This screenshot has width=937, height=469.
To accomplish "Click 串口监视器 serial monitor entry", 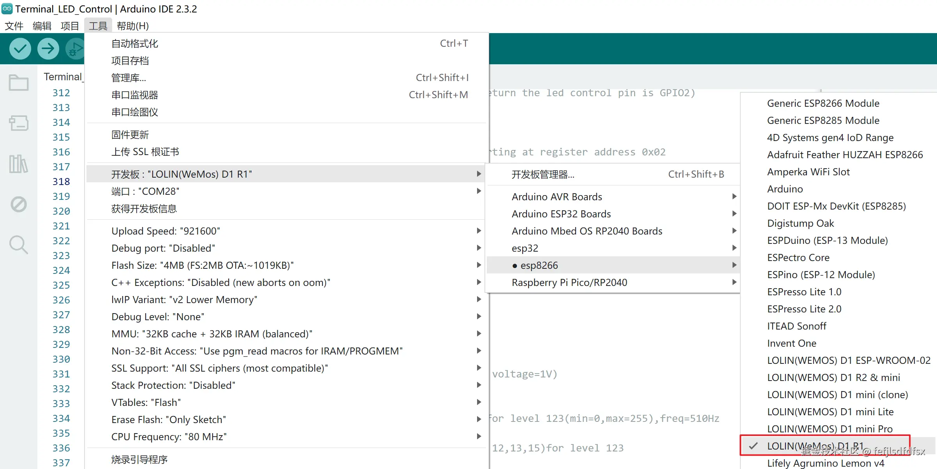I will pos(135,95).
